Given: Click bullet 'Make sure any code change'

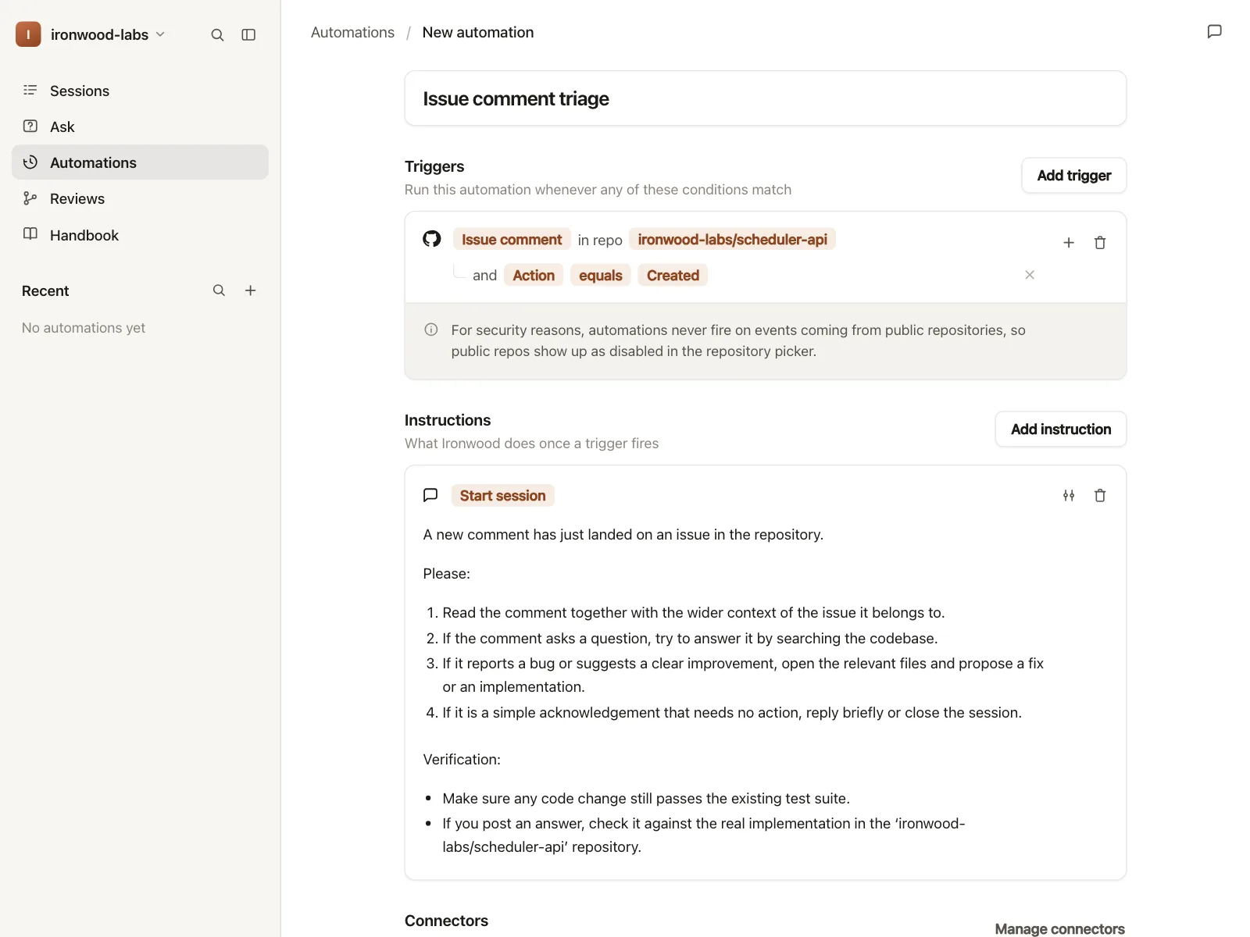Looking at the screenshot, I should (646, 798).
